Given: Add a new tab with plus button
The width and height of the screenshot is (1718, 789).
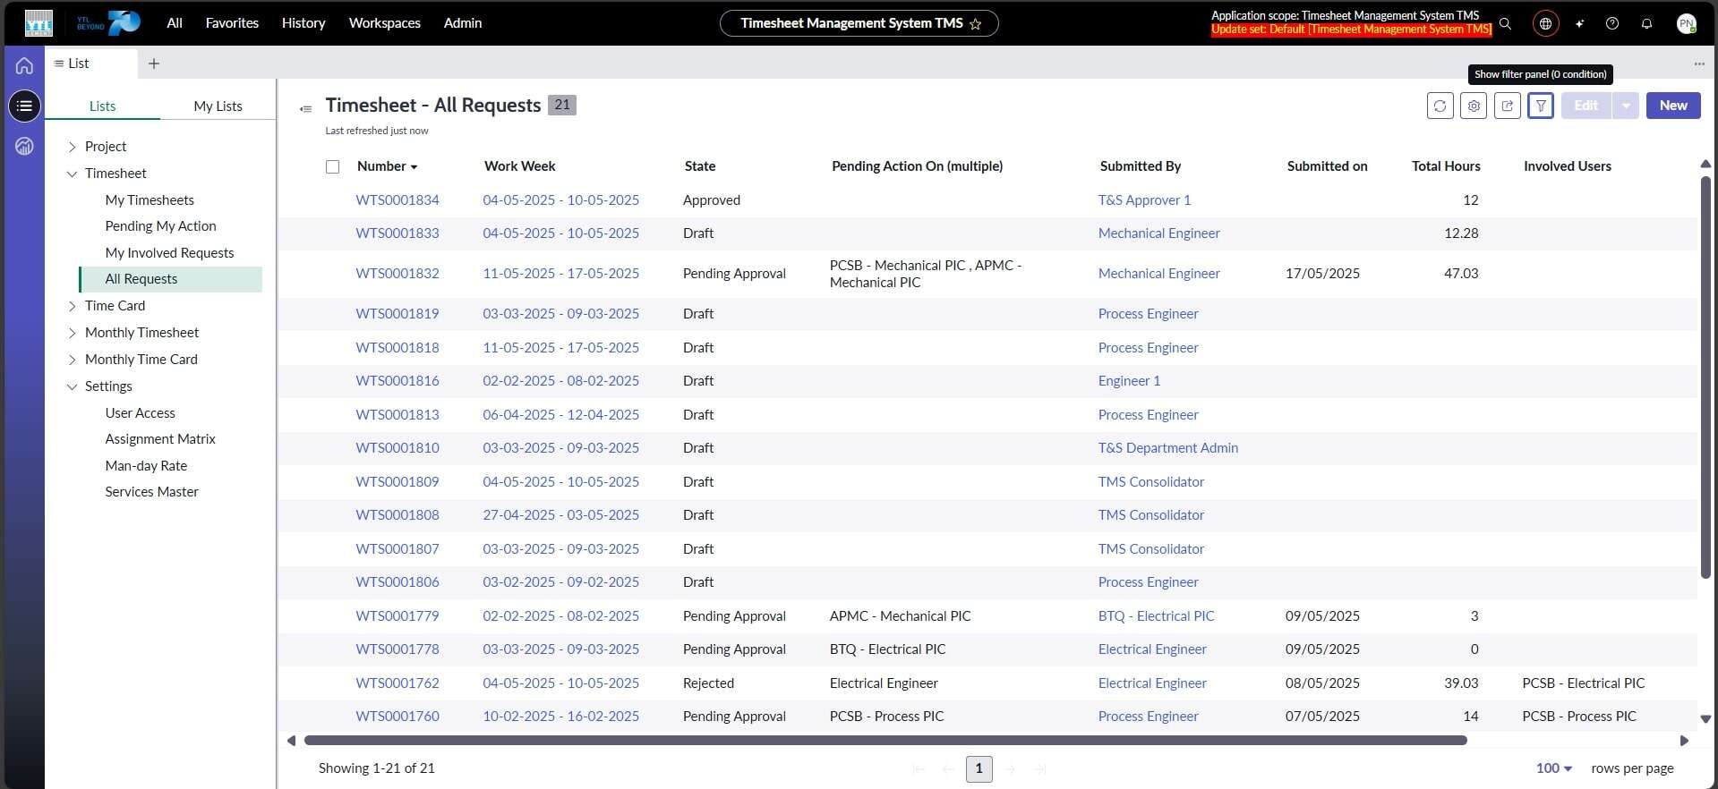Looking at the screenshot, I should (154, 64).
